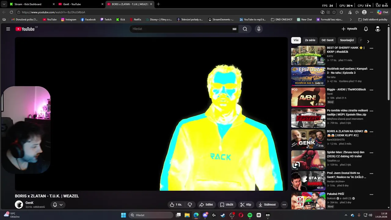Screen dimensions: 391x220
Task: Open options for Epstein files.zip video
Action: pos(371,111)
